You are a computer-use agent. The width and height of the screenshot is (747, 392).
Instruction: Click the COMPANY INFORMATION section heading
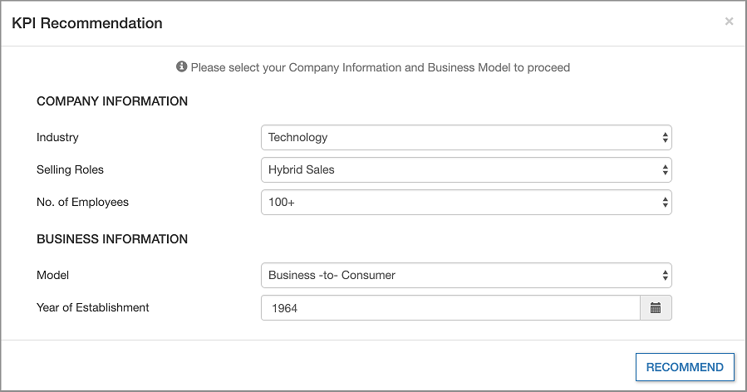(x=112, y=101)
